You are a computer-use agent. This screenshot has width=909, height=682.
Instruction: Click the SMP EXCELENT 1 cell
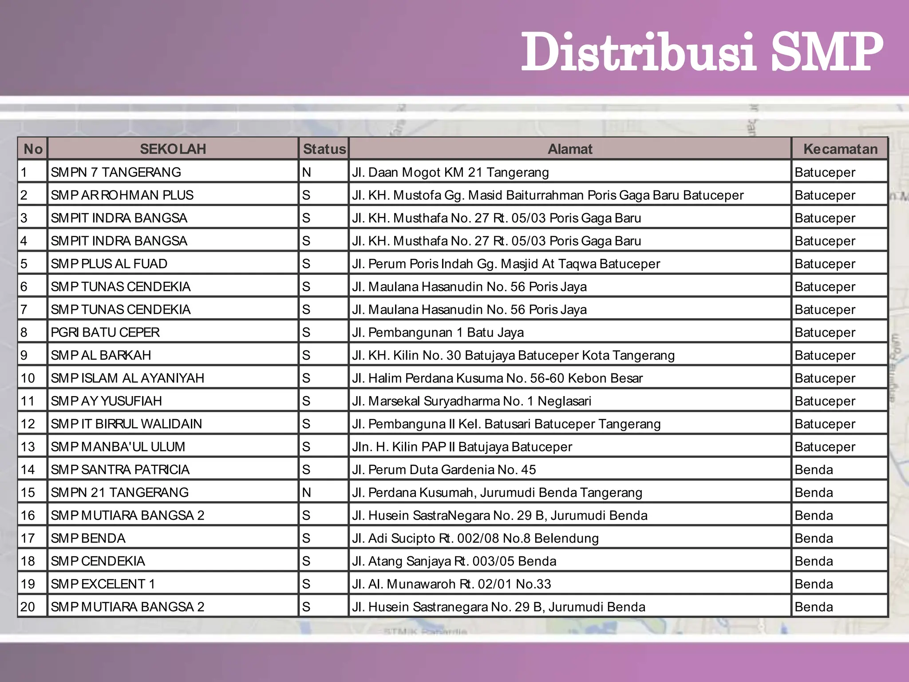pos(173,584)
